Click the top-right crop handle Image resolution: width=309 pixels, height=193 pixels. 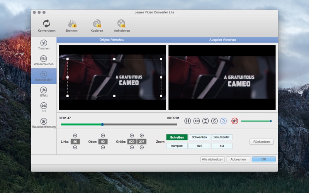pyautogui.click(x=161, y=59)
